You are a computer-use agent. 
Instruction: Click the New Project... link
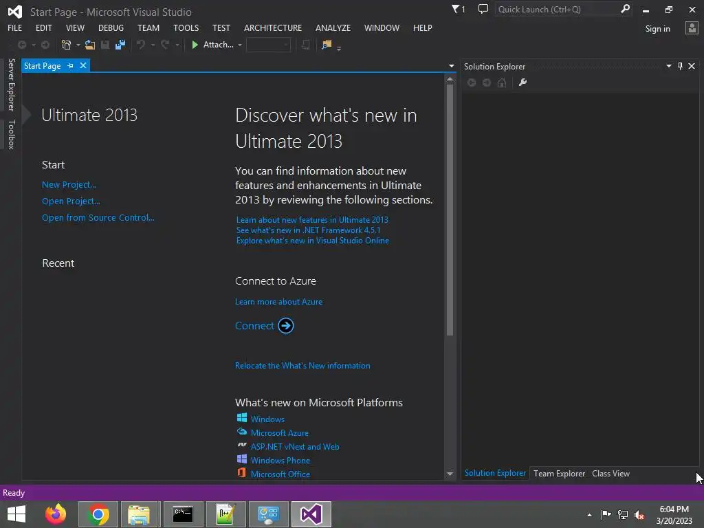69,184
